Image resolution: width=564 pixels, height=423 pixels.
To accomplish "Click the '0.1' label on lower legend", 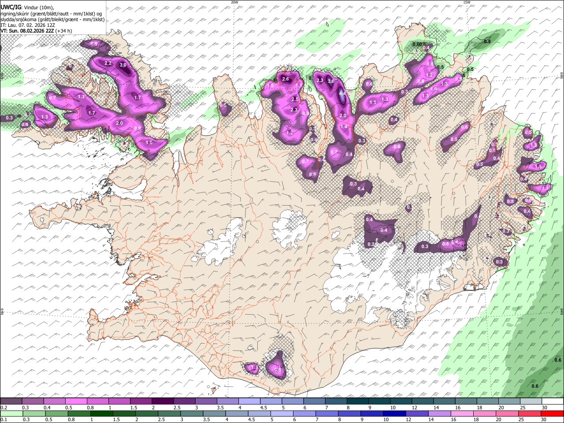I will coord(3,420).
